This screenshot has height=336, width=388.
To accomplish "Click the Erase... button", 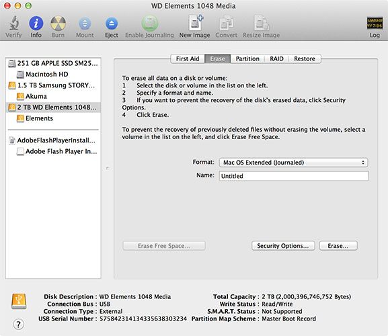I will (338, 246).
